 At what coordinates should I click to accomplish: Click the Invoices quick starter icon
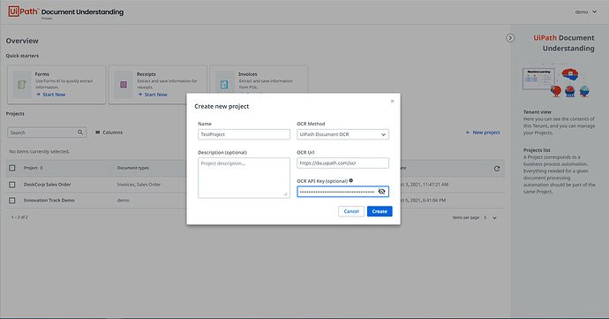pos(224,85)
